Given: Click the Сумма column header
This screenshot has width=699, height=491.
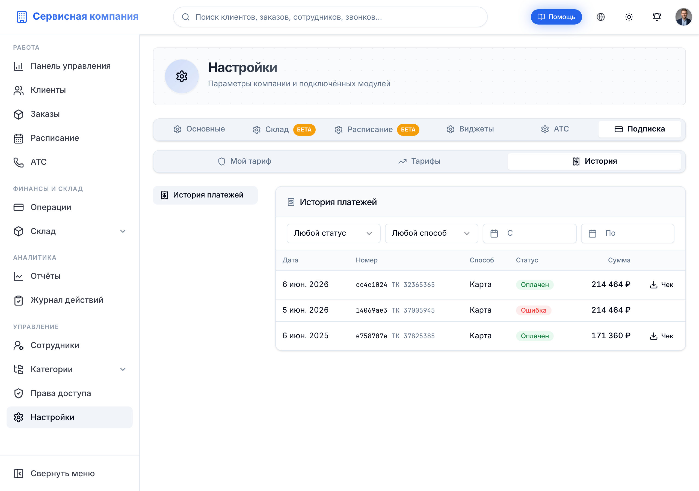Looking at the screenshot, I should (x=619, y=260).
